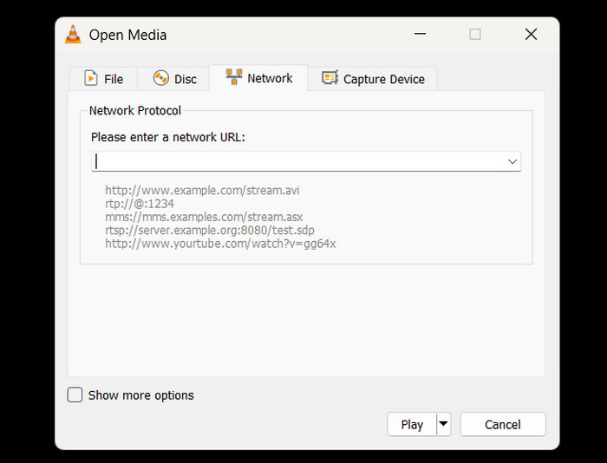Screen dimensions: 607x463
Task: Click the capture card icon on Capture Device tab
Action: pyautogui.click(x=330, y=78)
